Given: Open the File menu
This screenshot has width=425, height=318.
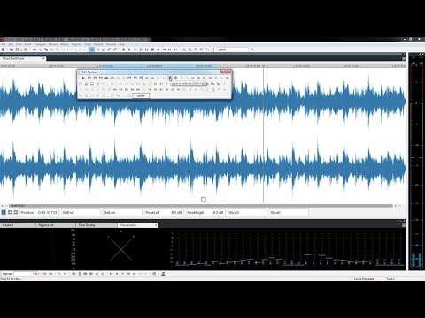Looking at the screenshot, I should tap(4, 44).
